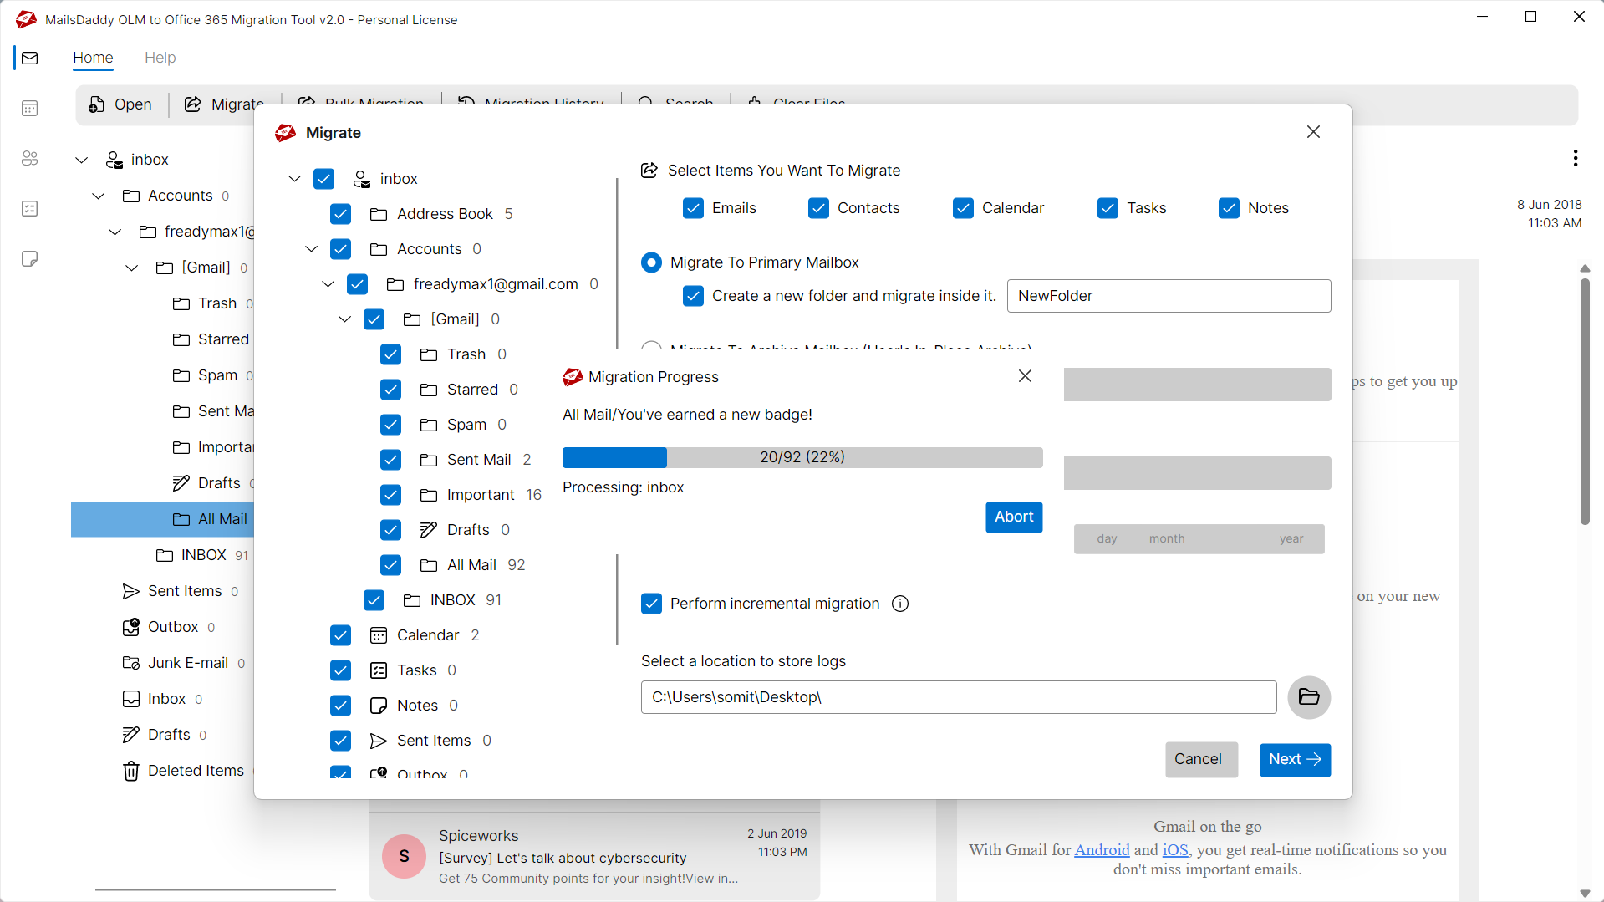This screenshot has height=902, width=1604.
Task: Toggle Create a new folder checkbox
Action: click(693, 296)
